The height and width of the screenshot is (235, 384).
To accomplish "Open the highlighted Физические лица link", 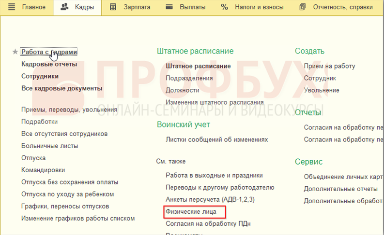I will (194, 211).
